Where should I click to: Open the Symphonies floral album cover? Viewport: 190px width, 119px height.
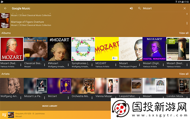83,49
